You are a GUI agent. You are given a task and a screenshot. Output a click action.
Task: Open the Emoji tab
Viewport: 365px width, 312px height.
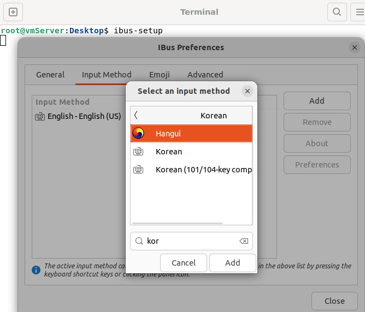(x=160, y=75)
